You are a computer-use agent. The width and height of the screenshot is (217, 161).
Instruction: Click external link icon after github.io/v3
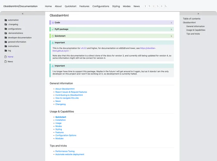coord(70,51)
